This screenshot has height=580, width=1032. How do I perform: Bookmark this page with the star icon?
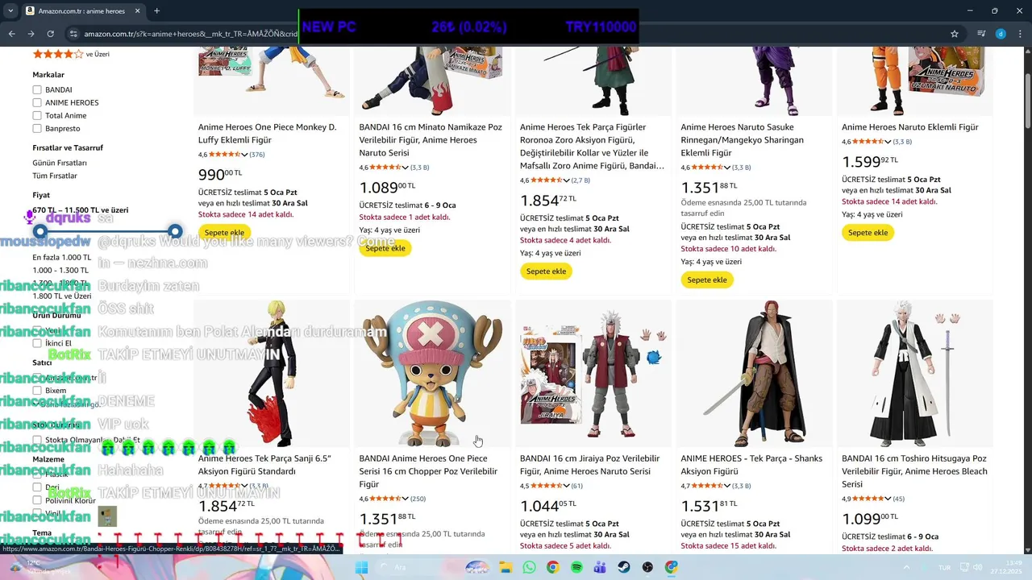pos(955,34)
